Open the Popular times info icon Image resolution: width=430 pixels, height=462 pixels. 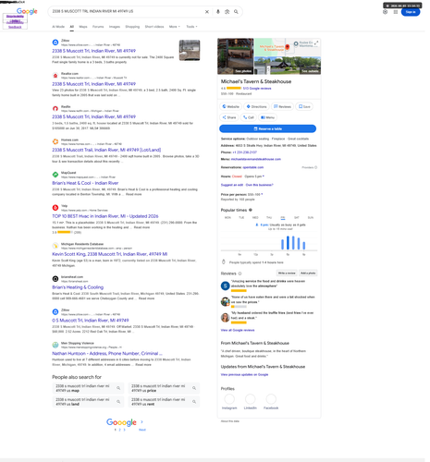(251, 210)
